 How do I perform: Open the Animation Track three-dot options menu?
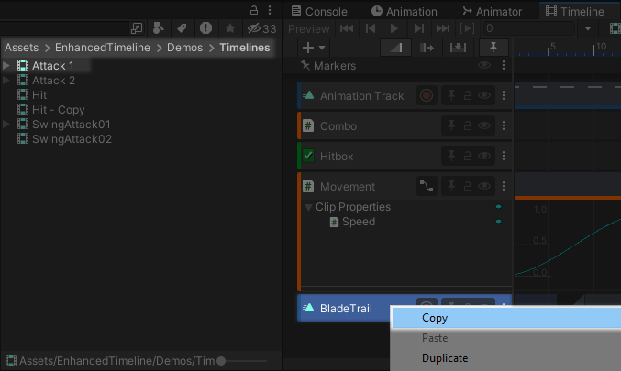point(503,95)
